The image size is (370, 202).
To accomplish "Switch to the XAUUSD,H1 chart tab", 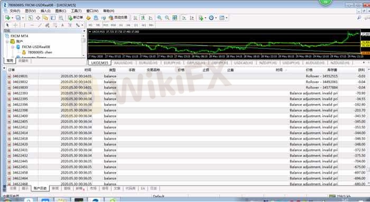I will click(x=123, y=63).
